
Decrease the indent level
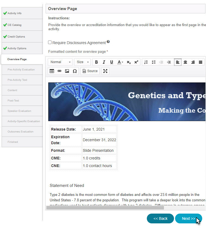(x=161, y=62)
